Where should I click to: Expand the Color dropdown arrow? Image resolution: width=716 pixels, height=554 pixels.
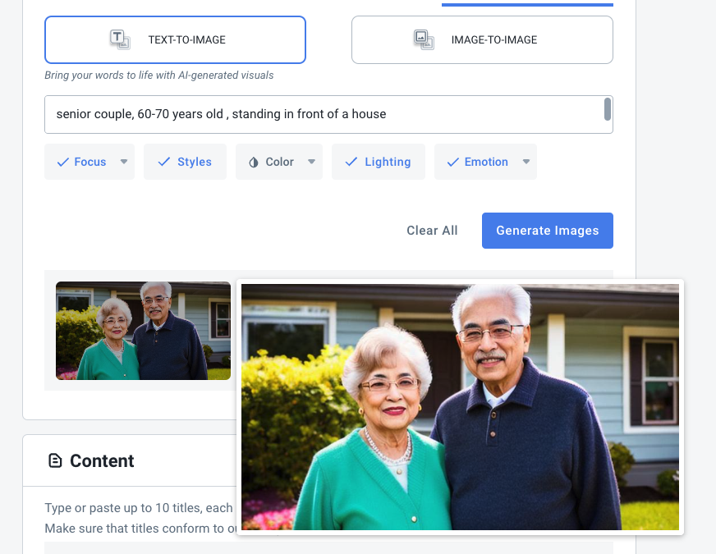point(311,162)
